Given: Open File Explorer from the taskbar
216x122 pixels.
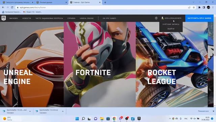Looking at the screenshot, I should tap(102, 119).
